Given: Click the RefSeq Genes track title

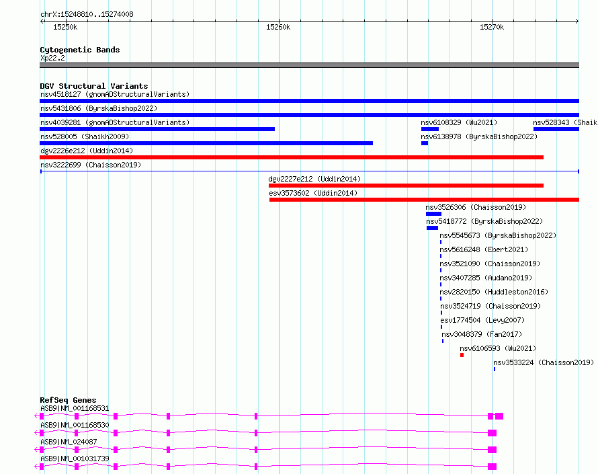Looking at the screenshot, I should point(68,400).
